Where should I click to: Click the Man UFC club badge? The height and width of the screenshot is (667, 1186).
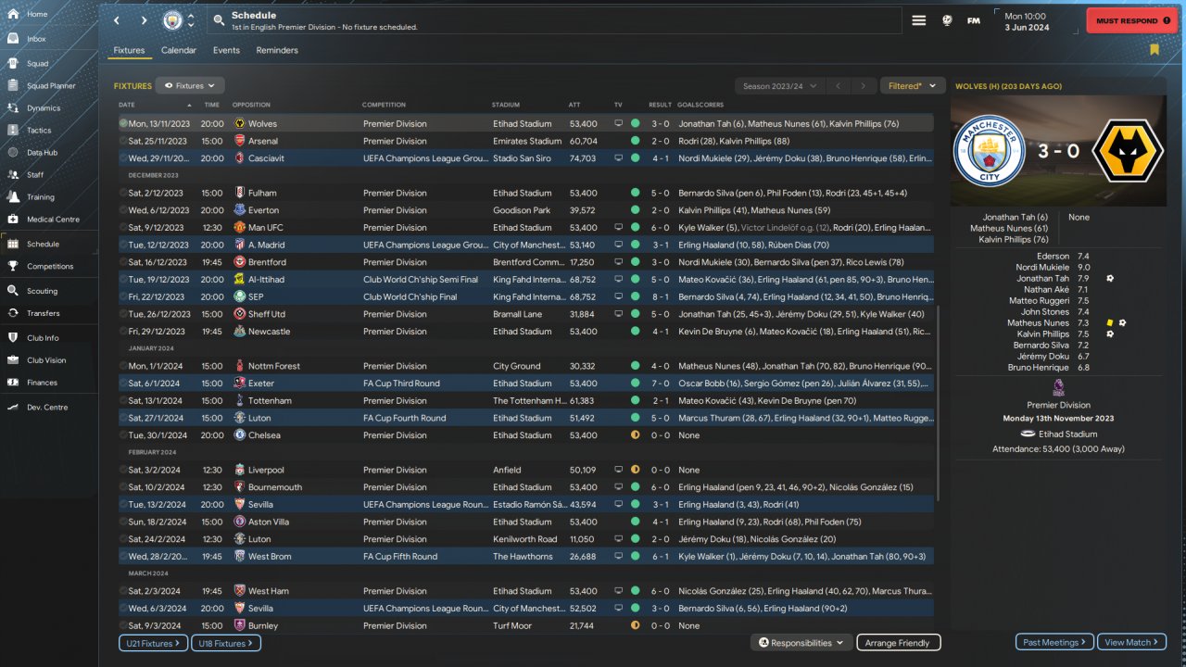[x=240, y=228]
